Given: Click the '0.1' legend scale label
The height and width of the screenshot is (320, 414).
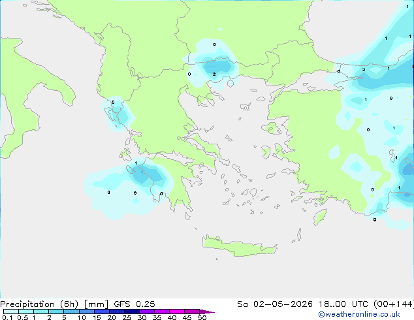Looking at the screenshot, I should pyautogui.click(x=7, y=317).
